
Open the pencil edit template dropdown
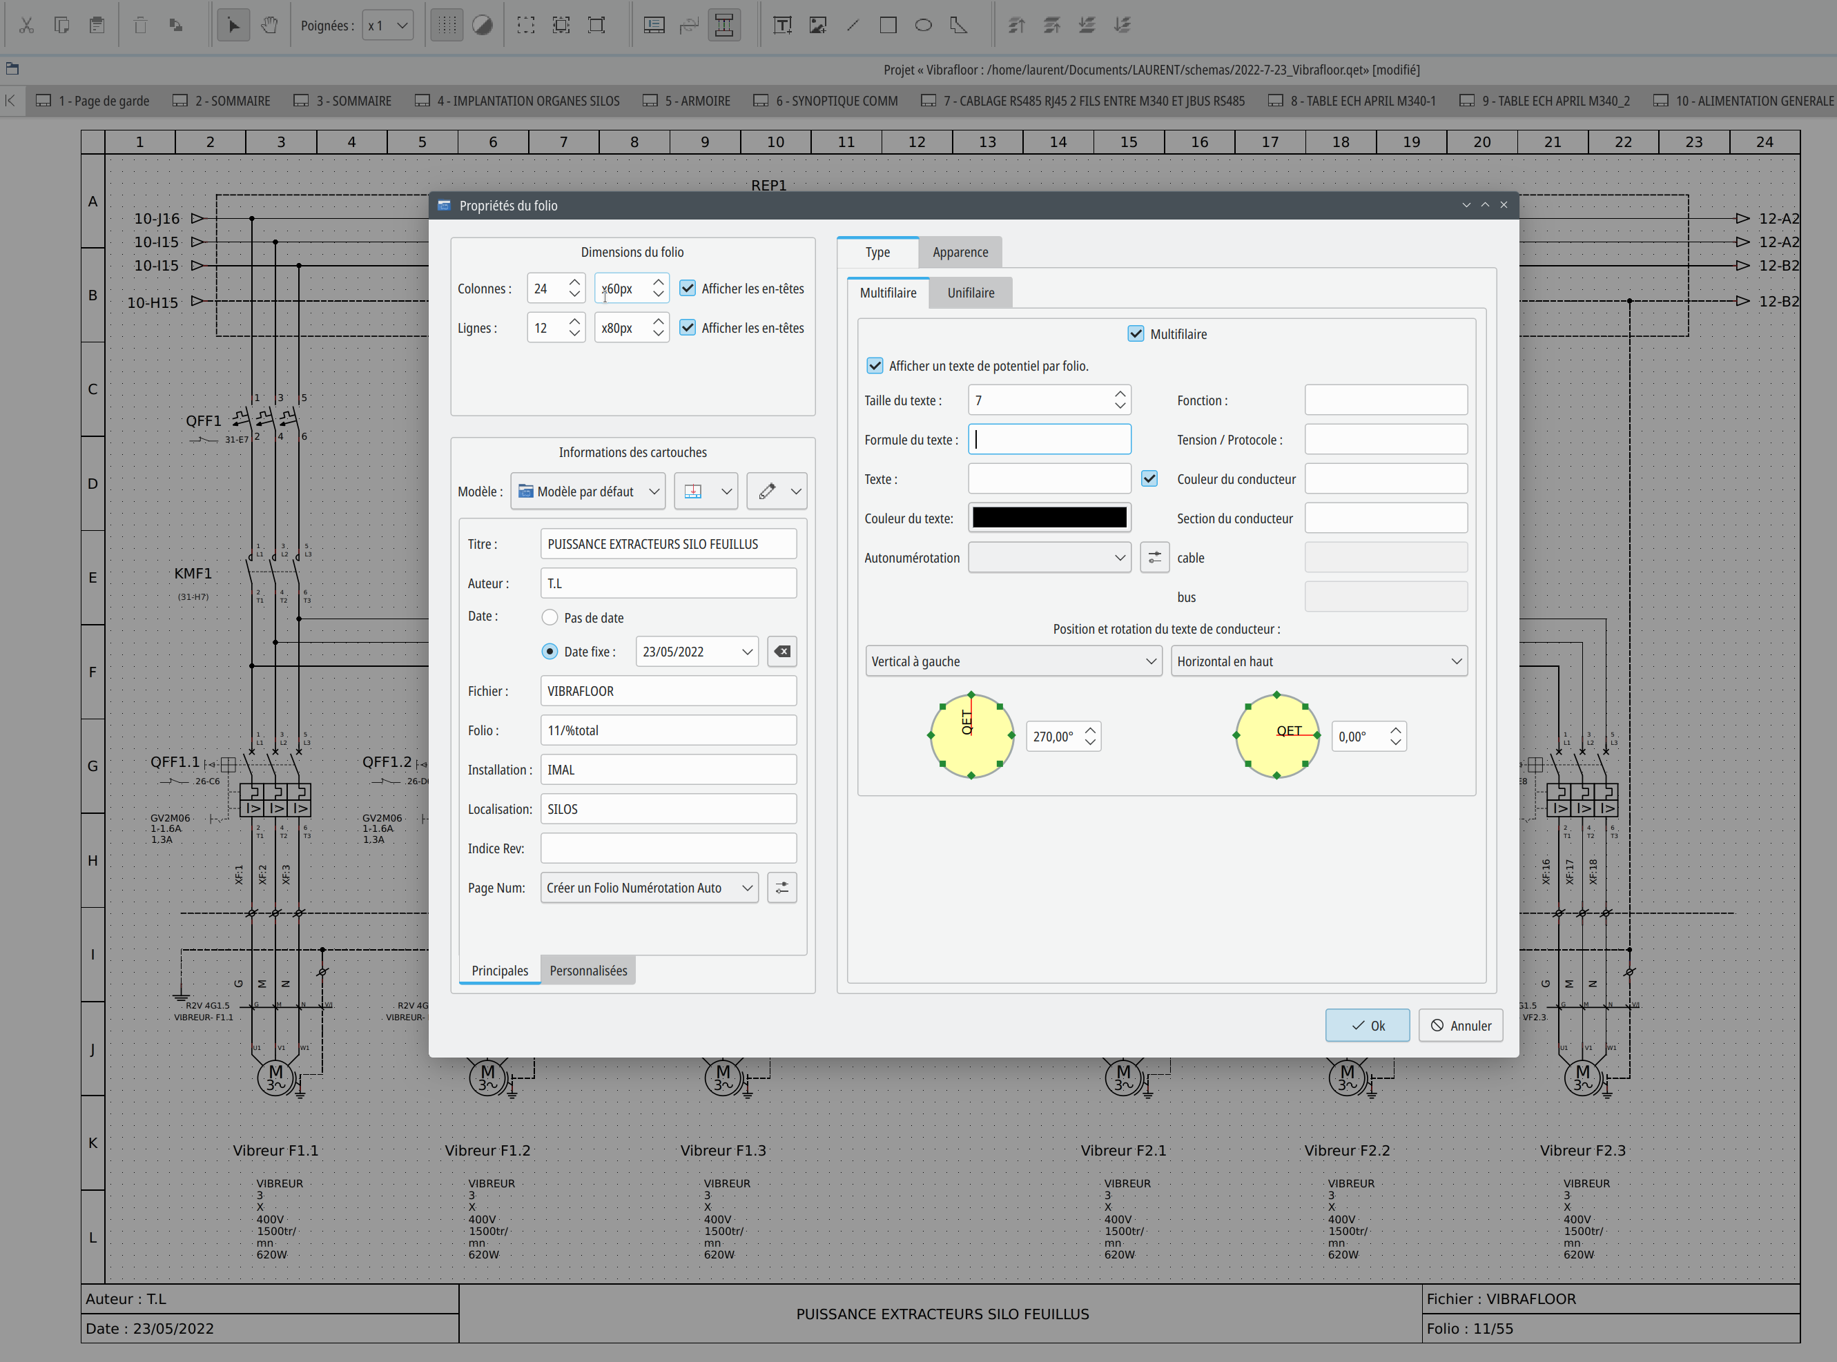(x=777, y=492)
